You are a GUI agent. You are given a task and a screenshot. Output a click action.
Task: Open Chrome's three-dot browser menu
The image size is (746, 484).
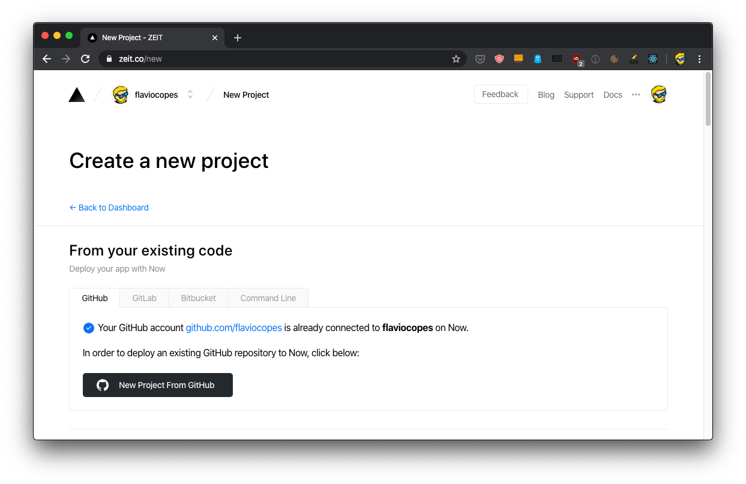(x=699, y=59)
